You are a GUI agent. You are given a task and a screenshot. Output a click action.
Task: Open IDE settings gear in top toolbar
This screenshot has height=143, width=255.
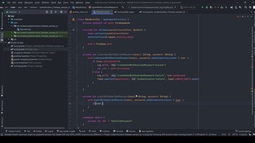250,7
